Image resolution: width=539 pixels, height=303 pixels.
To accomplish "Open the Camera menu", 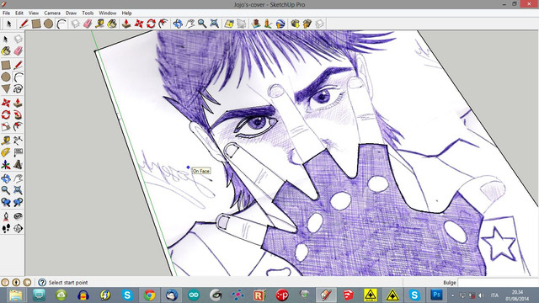I will [x=52, y=13].
